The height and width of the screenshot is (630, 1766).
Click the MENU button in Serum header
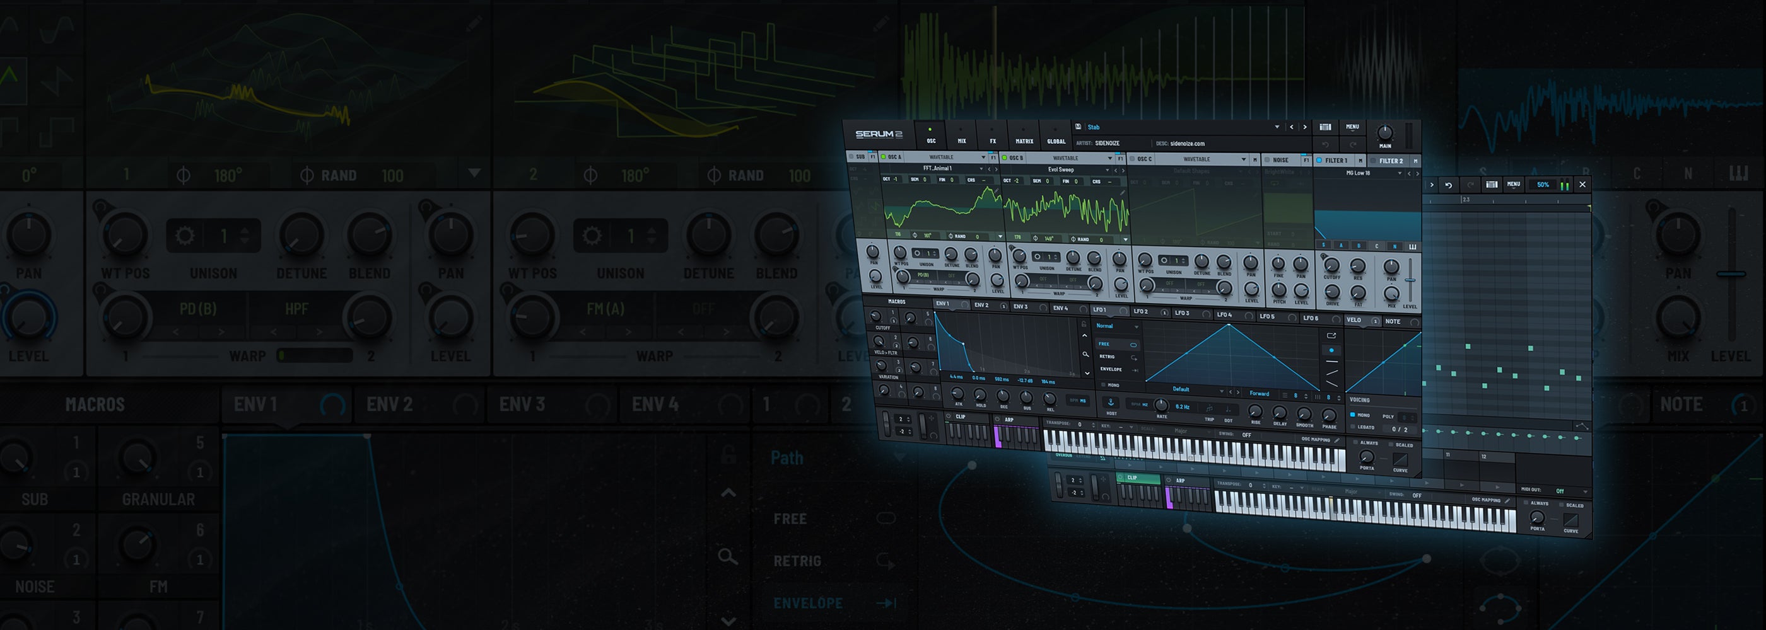pos(1352,127)
